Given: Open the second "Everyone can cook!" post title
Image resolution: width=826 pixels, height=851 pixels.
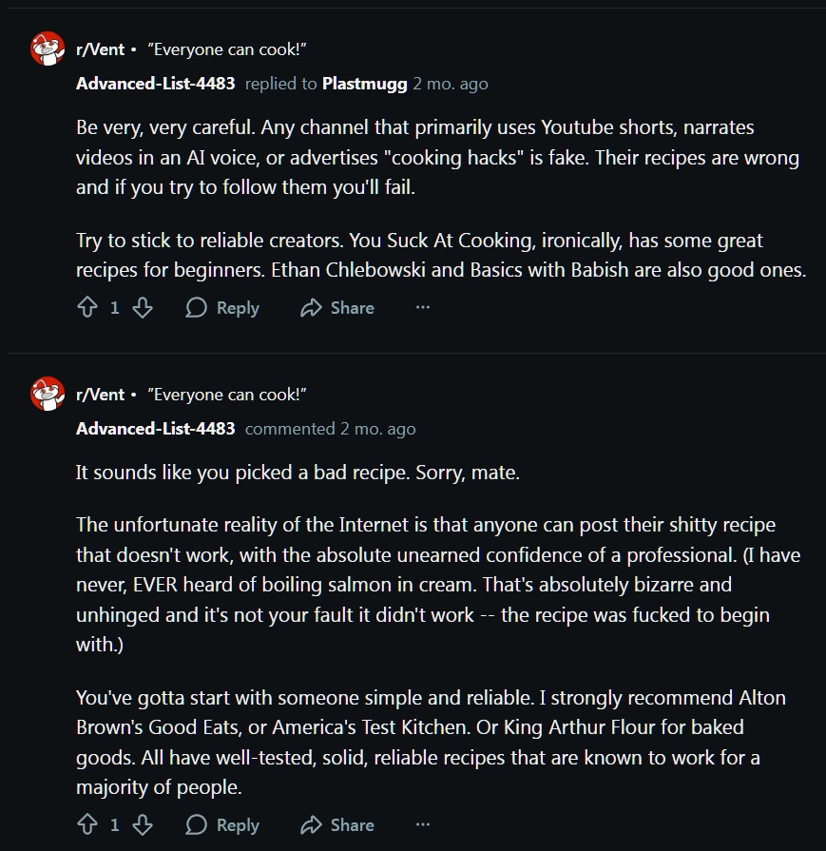Looking at the screenshot, I should [227, 395].
